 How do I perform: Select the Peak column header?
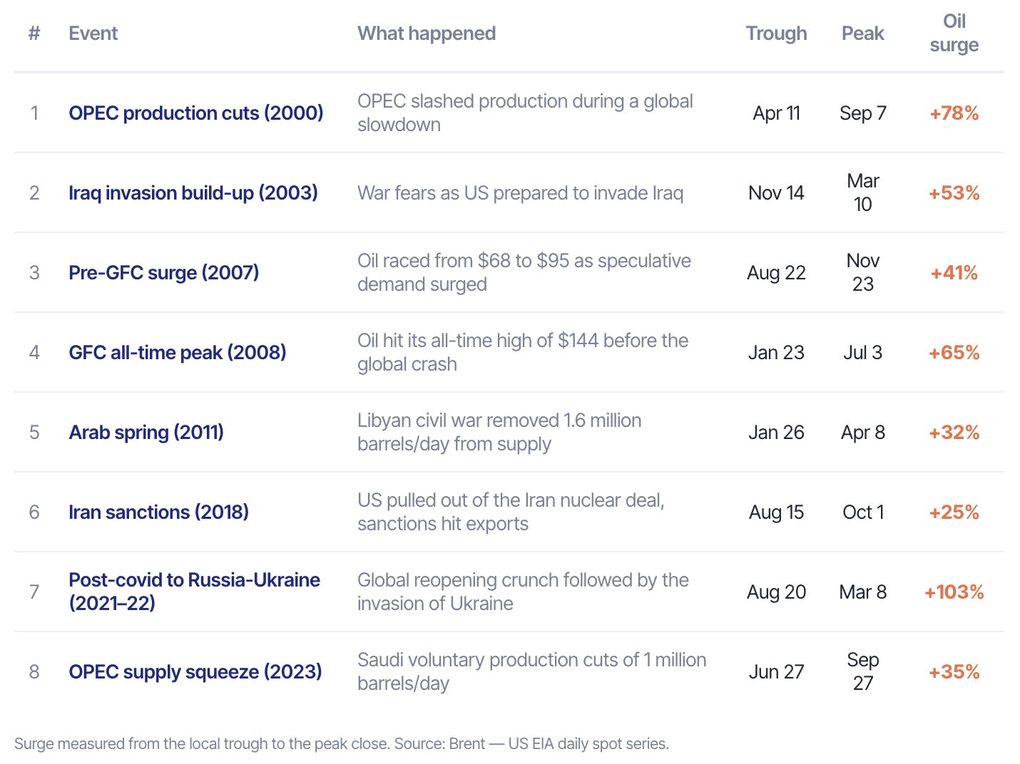click(x=862, y=33)
